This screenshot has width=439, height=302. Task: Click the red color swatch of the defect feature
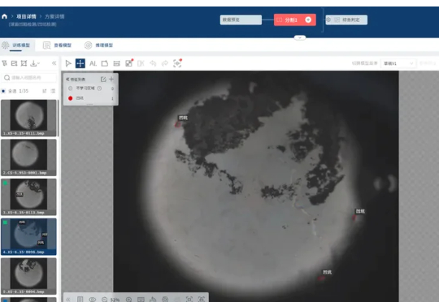tap(70, 98)
